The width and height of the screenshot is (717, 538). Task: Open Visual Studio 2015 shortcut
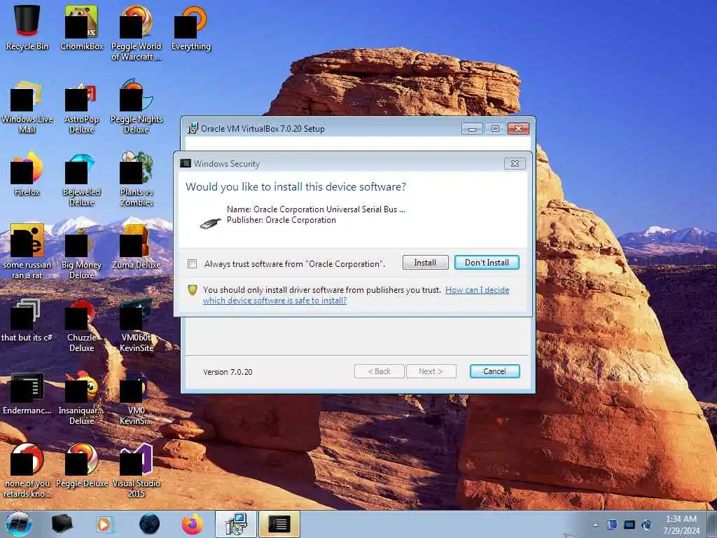(x=137, y=470)
